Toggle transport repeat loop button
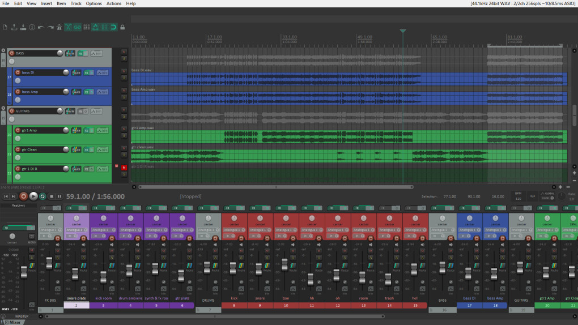578x325 pixels. [x=42, y=196]
